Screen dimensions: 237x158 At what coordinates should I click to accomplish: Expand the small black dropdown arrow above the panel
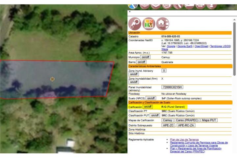[130, 12]
